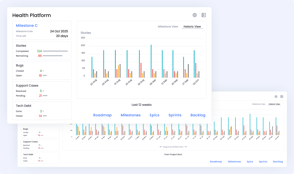Click the small Roadmap link on the background card

216,162
